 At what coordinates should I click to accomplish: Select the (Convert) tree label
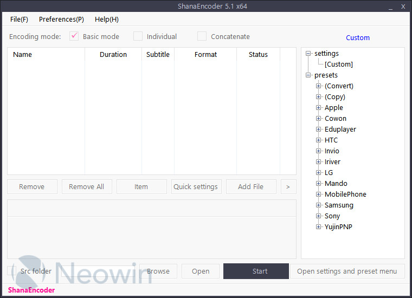click(339, 86)
